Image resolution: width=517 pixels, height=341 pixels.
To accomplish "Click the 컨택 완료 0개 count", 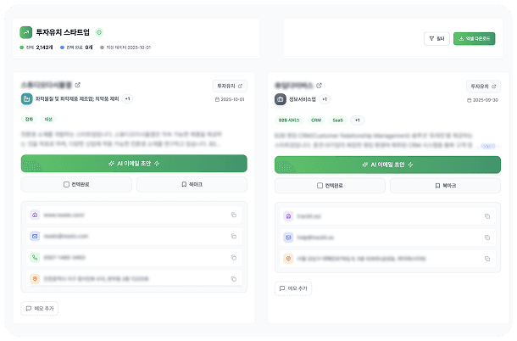I will point(76,48).
